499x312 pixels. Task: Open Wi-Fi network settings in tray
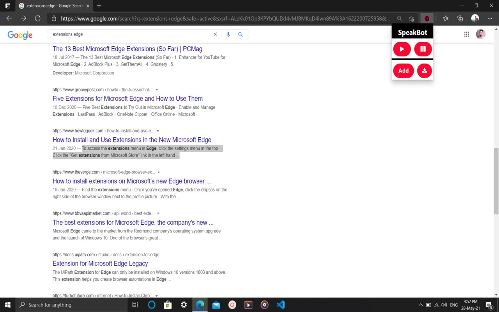pyautogui.click(x=436, y=305)
